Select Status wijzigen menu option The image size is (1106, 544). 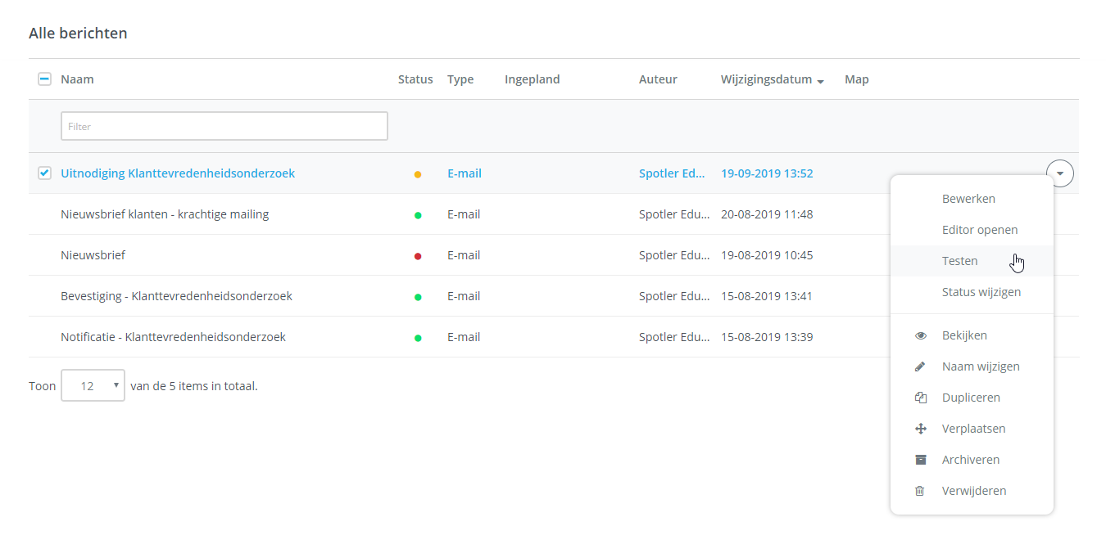[981, 292]
